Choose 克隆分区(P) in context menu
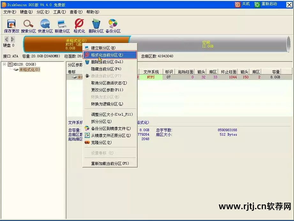294x221 pixels. click(110, 142)
